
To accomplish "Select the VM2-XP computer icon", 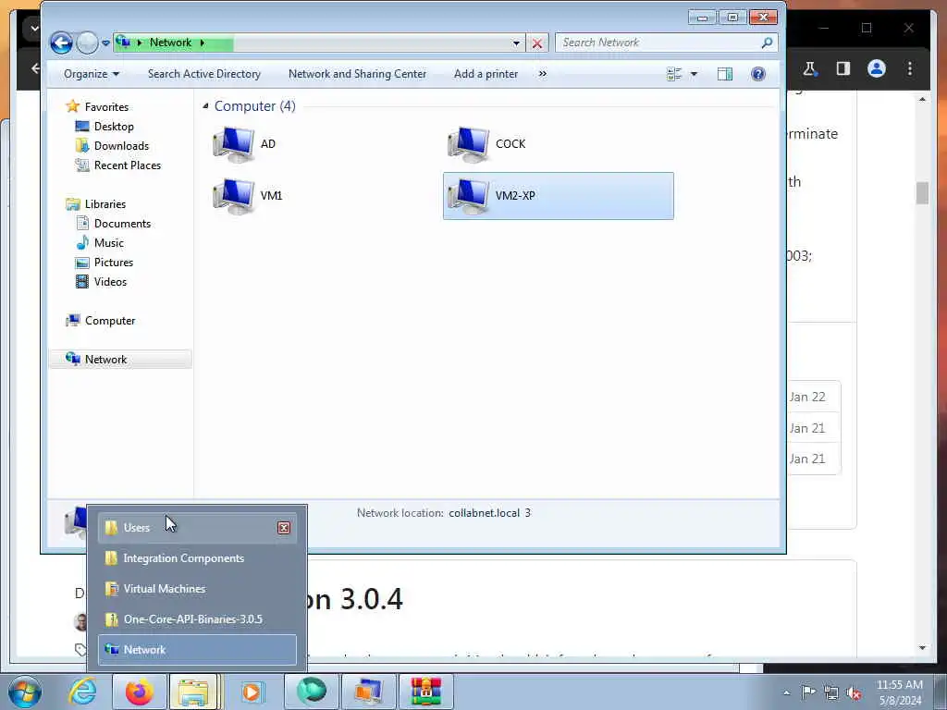I will [558, 196].
